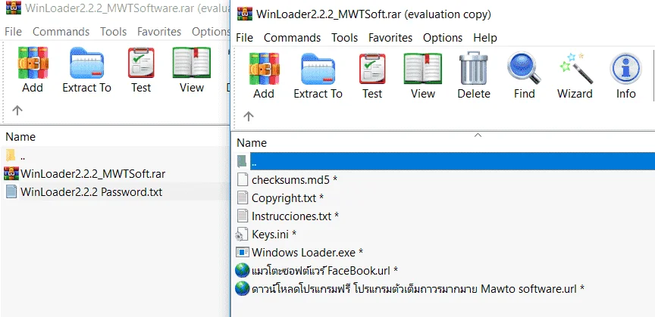Click Extract To icon in MWTSoft.rar window
Image resolution: width=655 pixels, height=317 pixels.
pos(318,70)
